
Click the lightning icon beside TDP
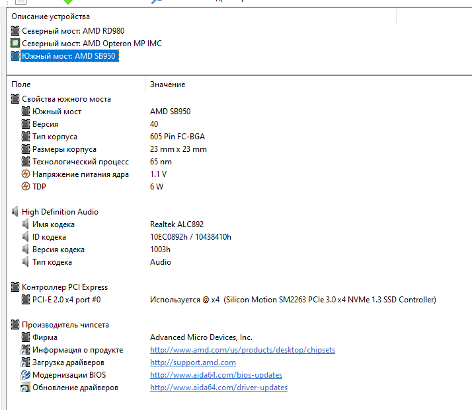tap(26, 187)
